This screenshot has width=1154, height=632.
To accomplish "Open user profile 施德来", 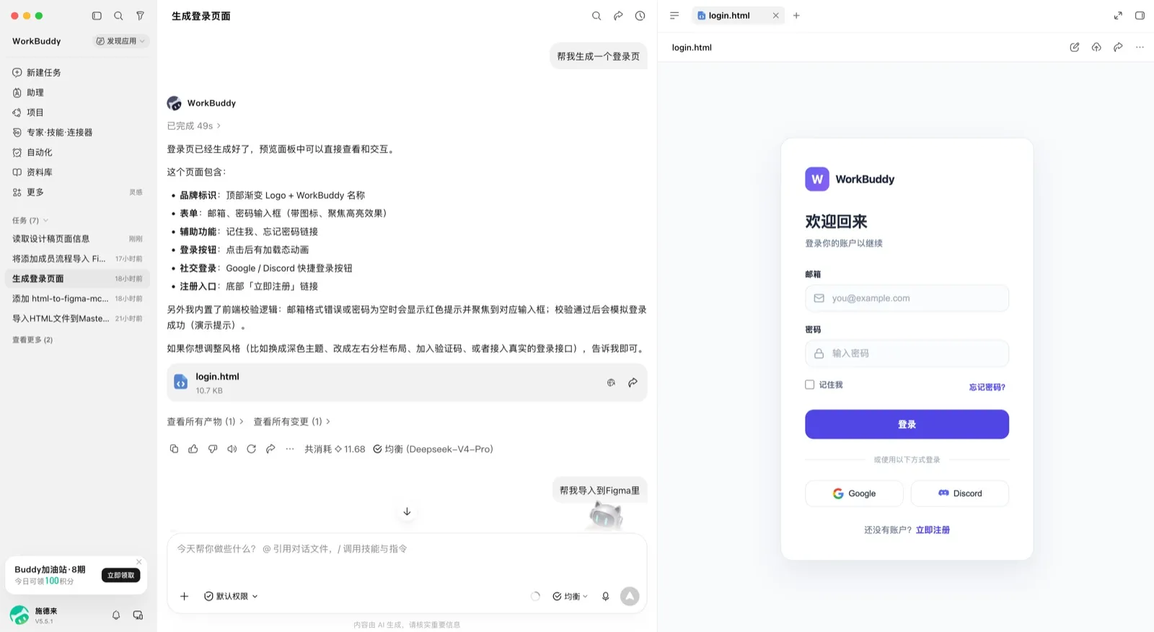I will coord(35,615).
